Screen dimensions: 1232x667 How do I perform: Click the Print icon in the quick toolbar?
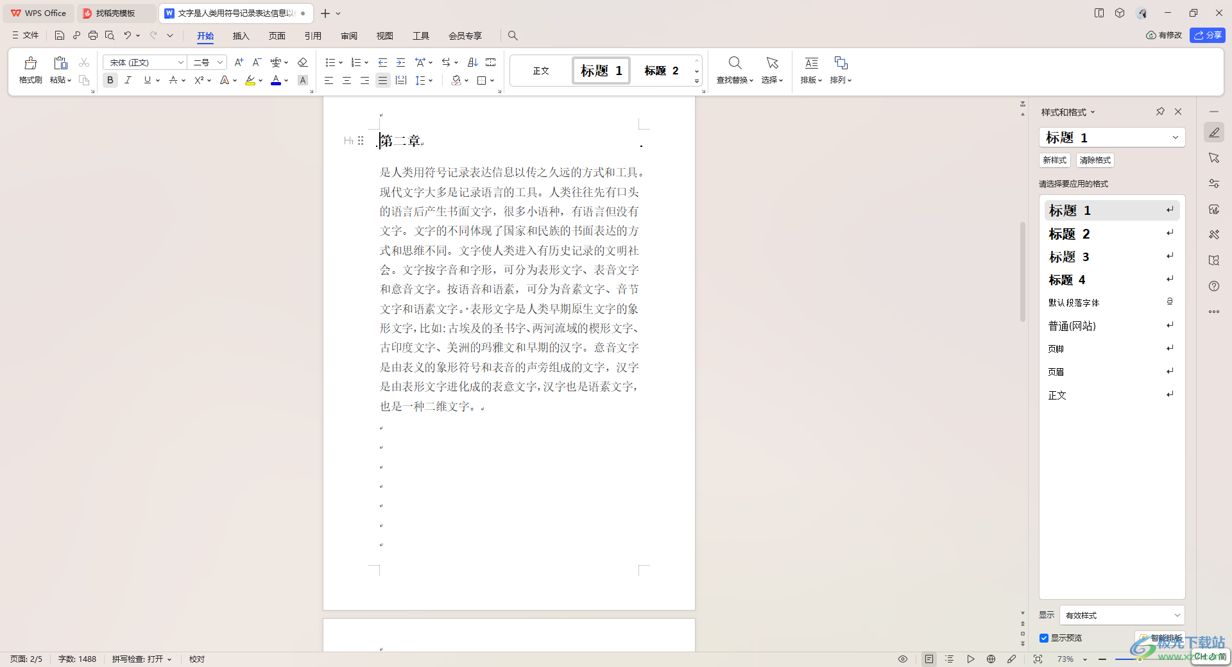[x=93, y=35]
